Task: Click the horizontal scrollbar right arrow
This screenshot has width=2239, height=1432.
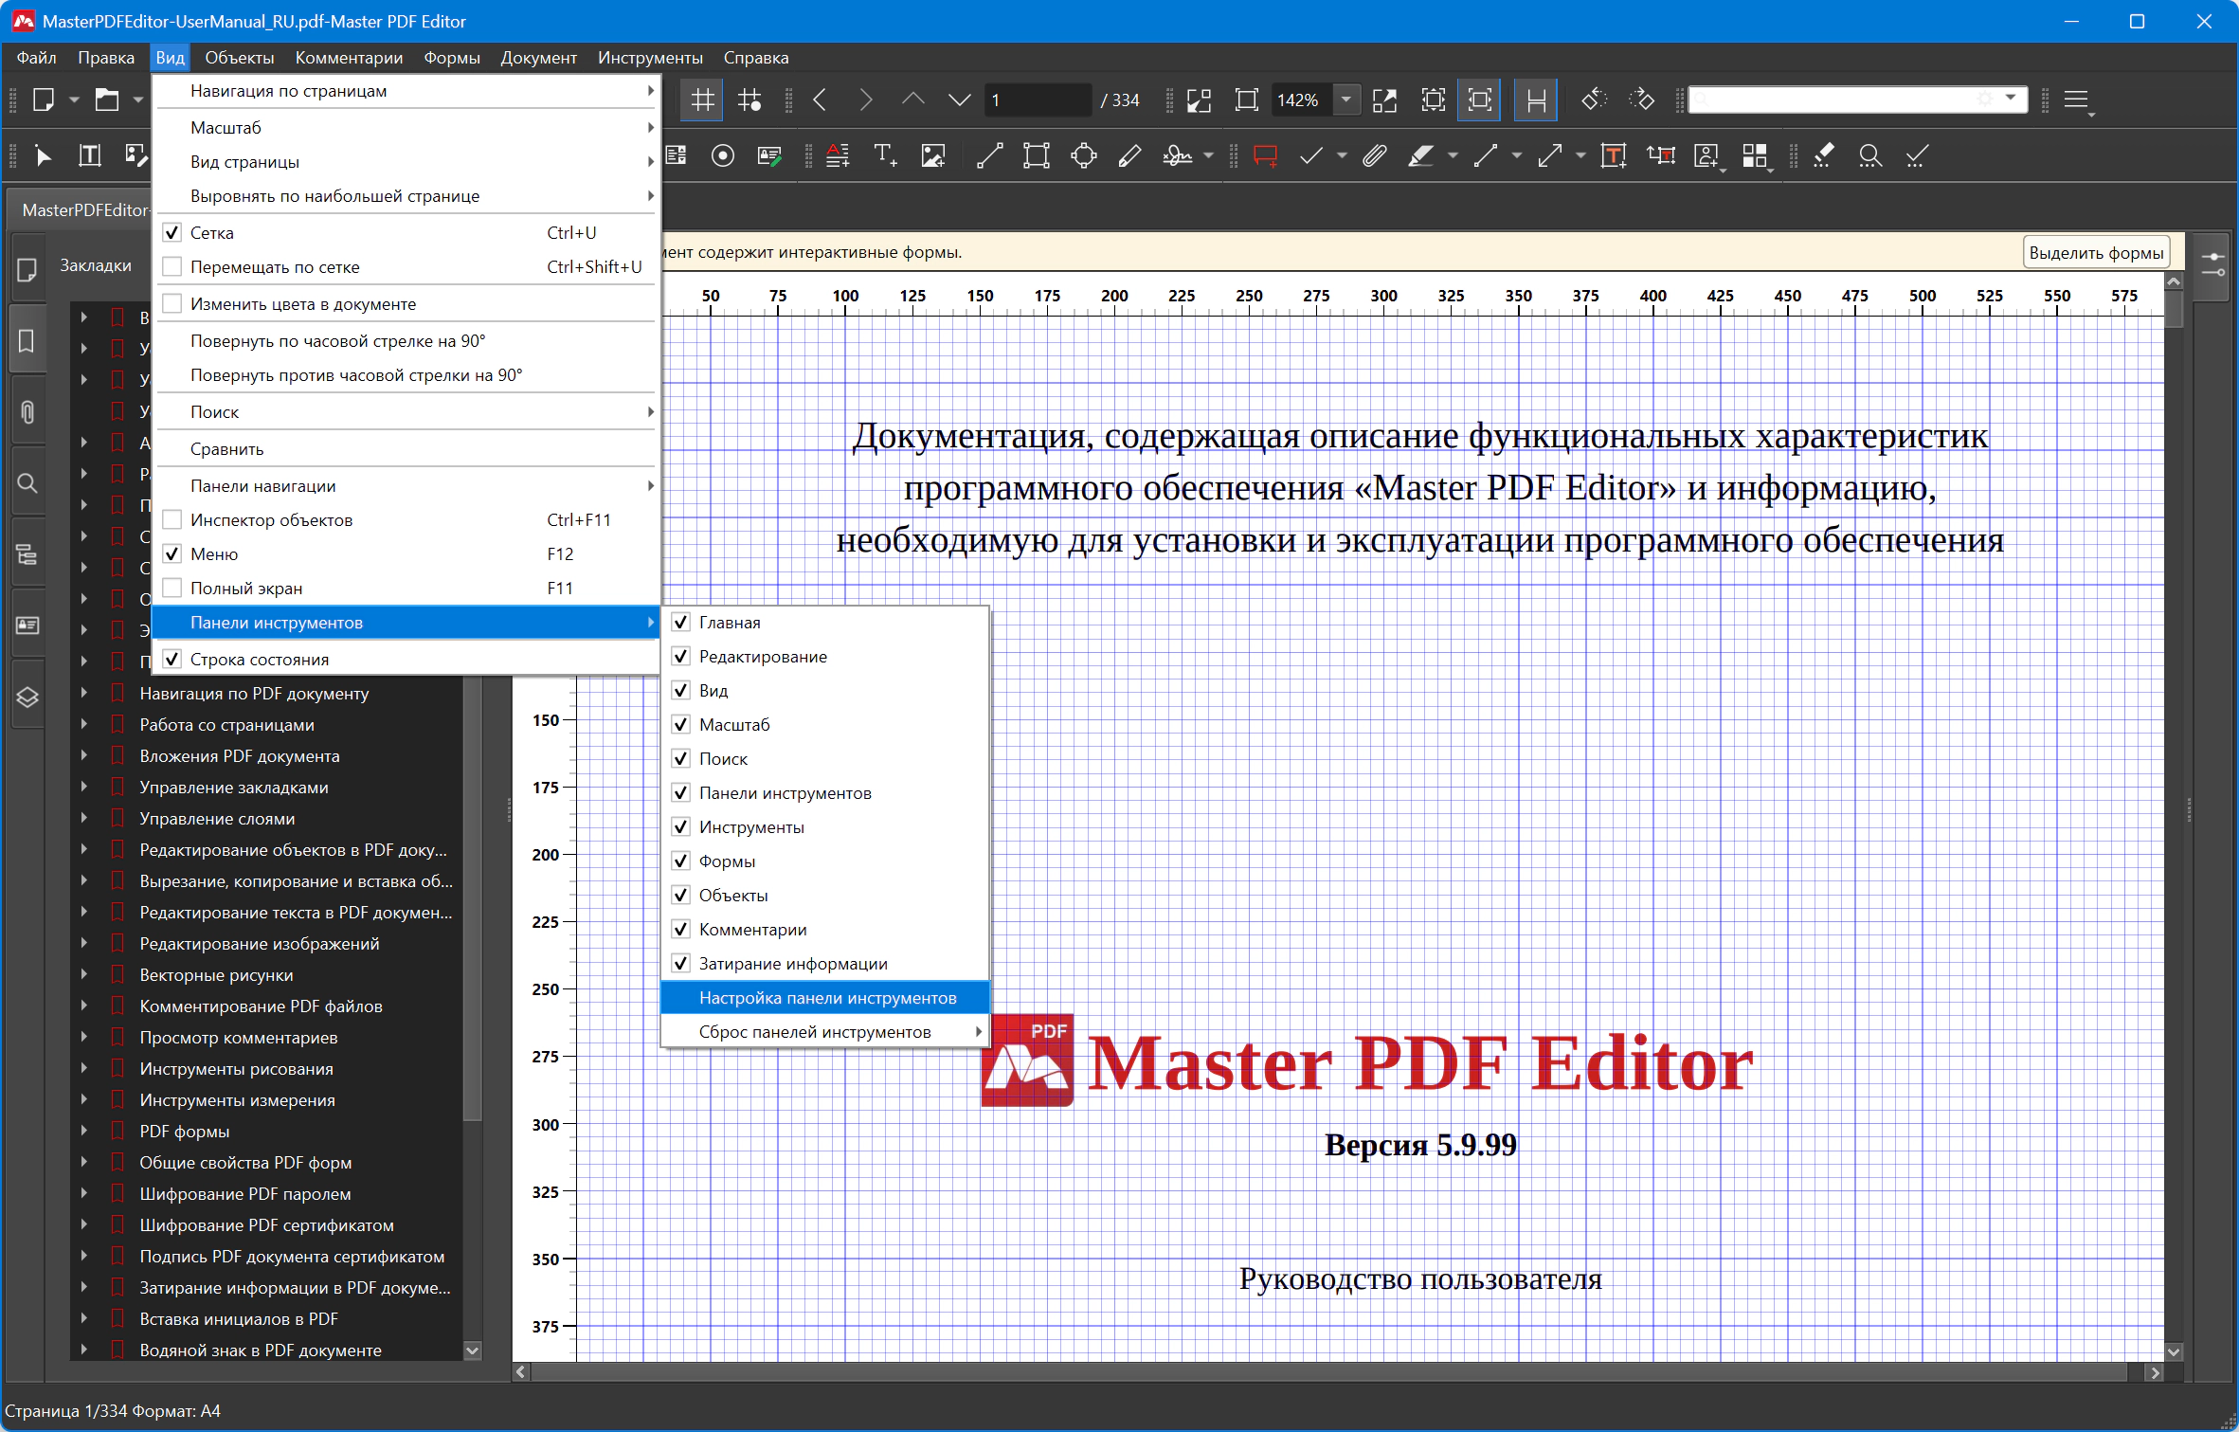Action: [2155, 1371]
